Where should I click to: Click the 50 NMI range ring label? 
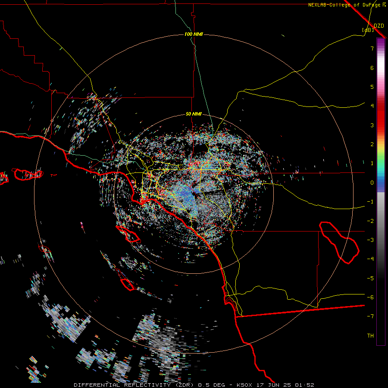coord(194,114)
